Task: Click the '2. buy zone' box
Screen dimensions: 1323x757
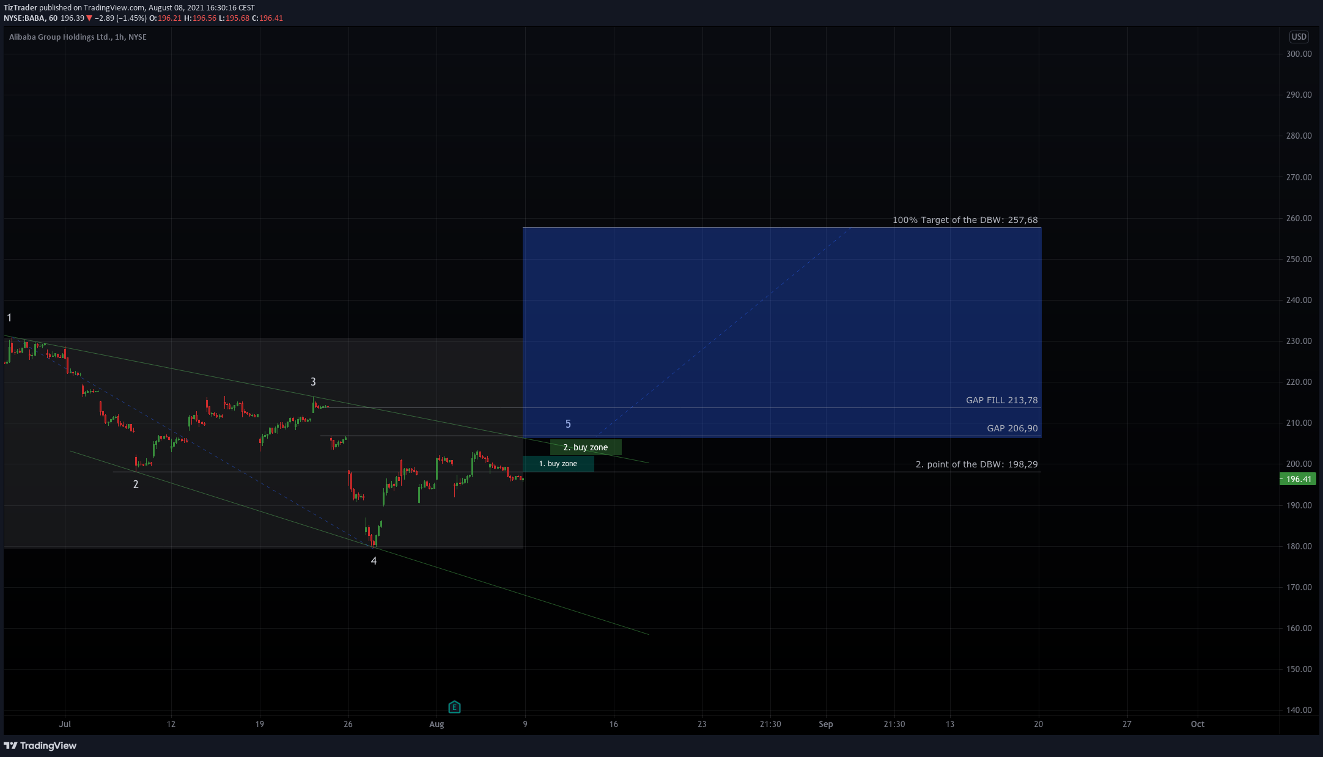Action: coord(586,447)
